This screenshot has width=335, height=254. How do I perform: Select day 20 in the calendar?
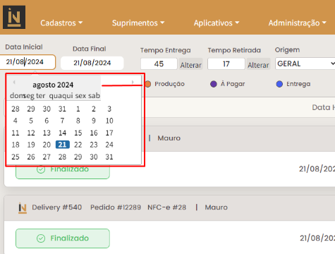47,145
